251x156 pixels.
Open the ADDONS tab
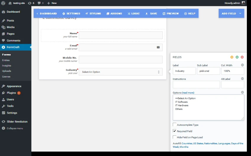coord(114,14)
